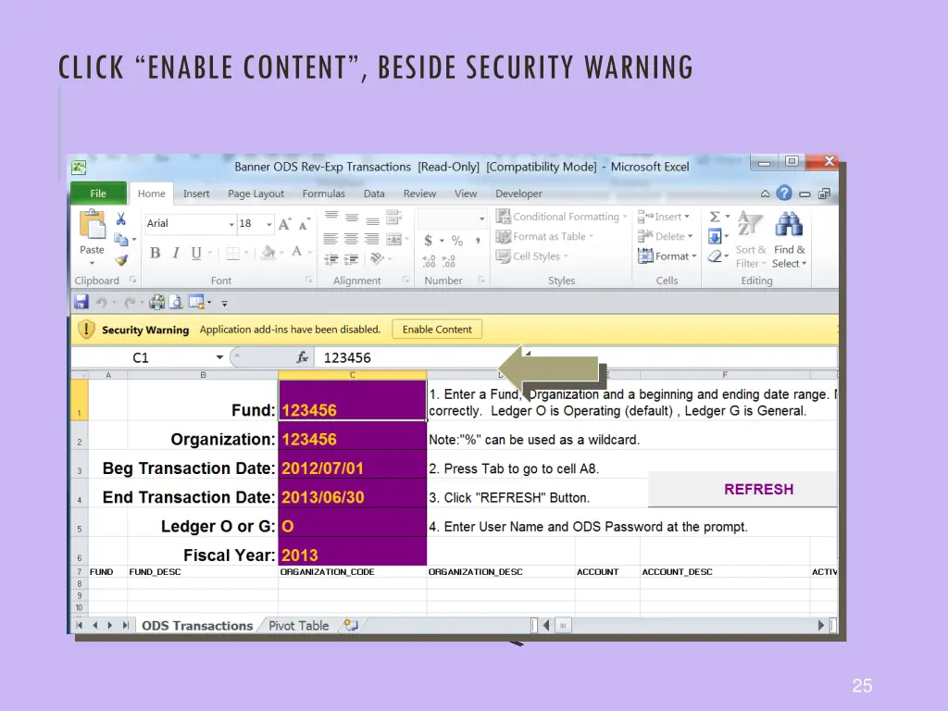This screenshot has height=711, width=948.
Task: Switch to the Pivot Table sheet tab
Action: 298,626
